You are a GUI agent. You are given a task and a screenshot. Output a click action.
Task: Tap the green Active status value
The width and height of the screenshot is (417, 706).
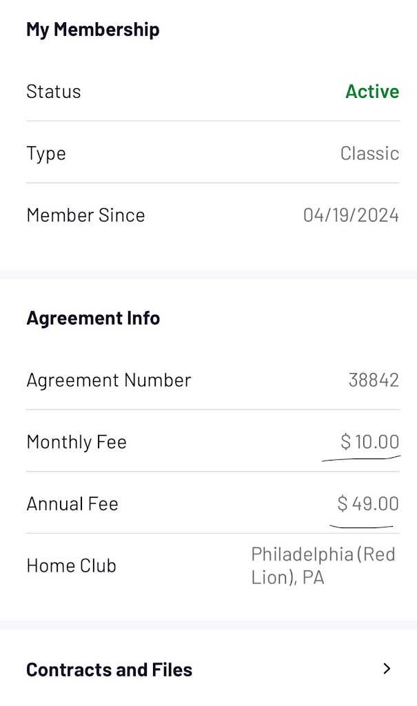(372, 92)
